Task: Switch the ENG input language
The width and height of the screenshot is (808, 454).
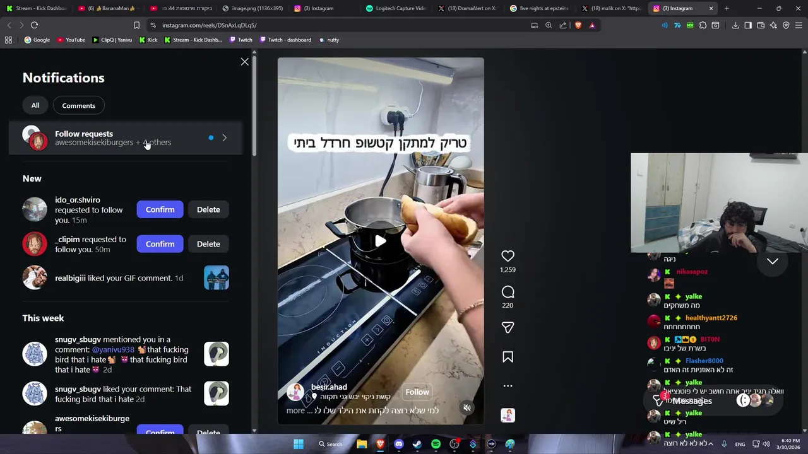Action: click(740, 444)
